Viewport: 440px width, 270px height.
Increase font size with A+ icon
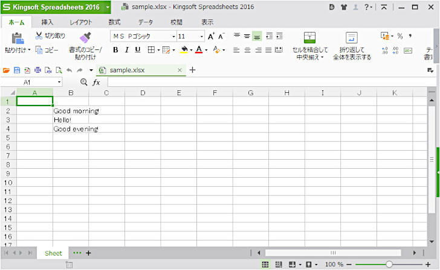pos(211,36)
